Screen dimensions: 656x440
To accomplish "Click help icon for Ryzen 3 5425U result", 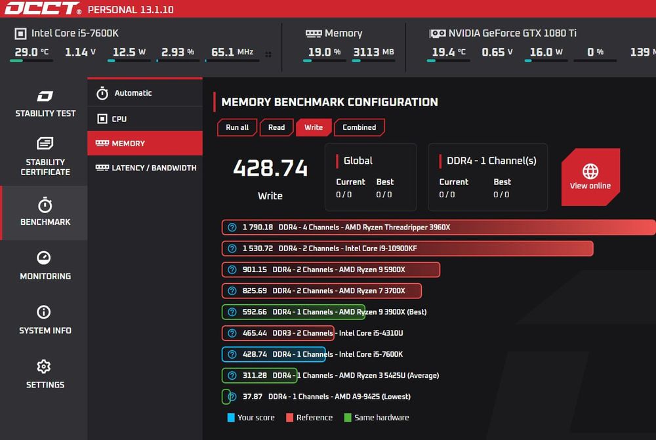I will [232, 376].
